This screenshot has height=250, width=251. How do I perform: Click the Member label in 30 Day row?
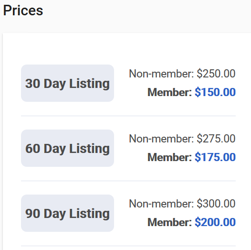pyautogui.click(x=170, y=92)
